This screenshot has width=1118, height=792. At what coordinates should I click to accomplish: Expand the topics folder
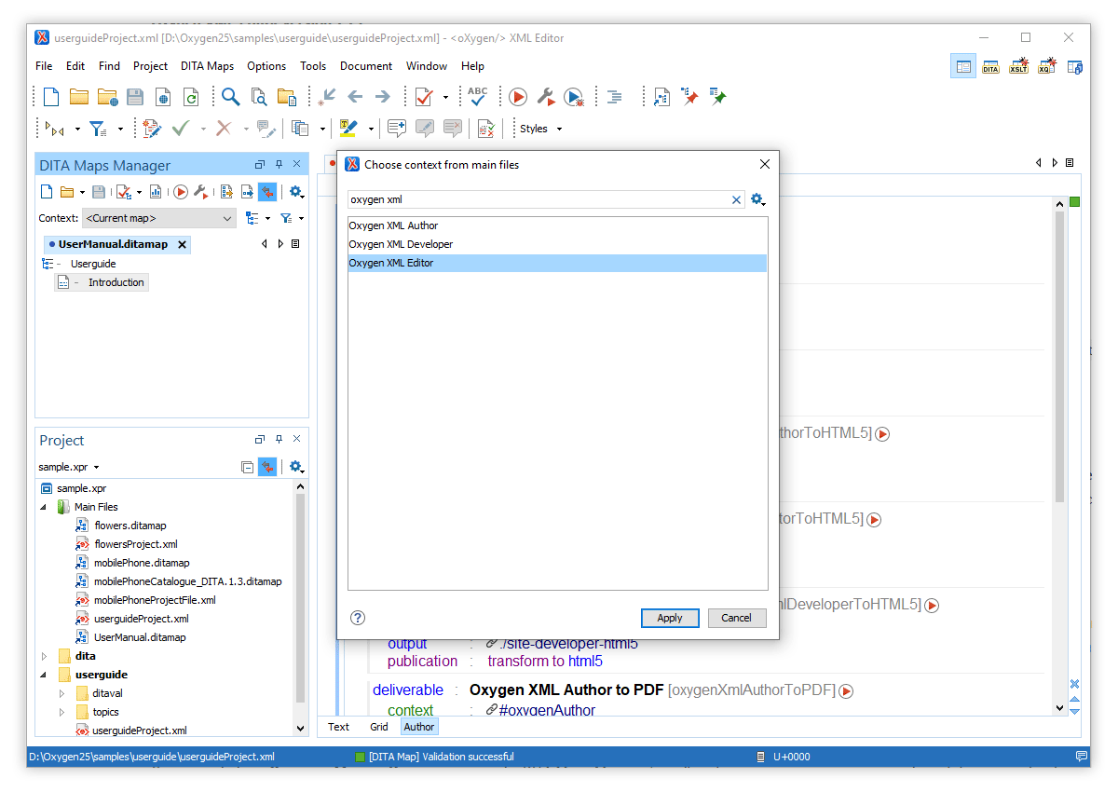62,712
